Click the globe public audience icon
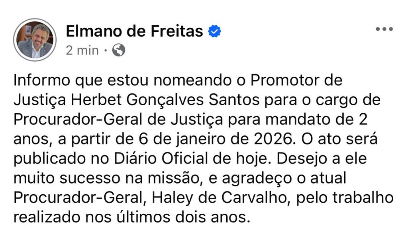This screenshot has width=408, height=234. point(119,50)
